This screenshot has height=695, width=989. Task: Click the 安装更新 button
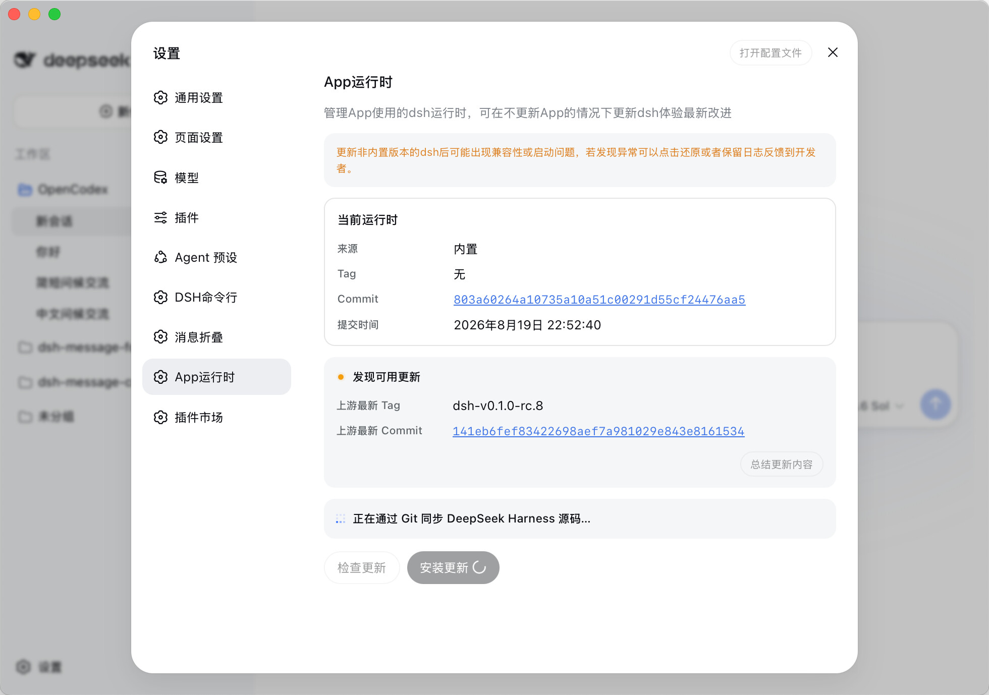(x=453, y=567)
